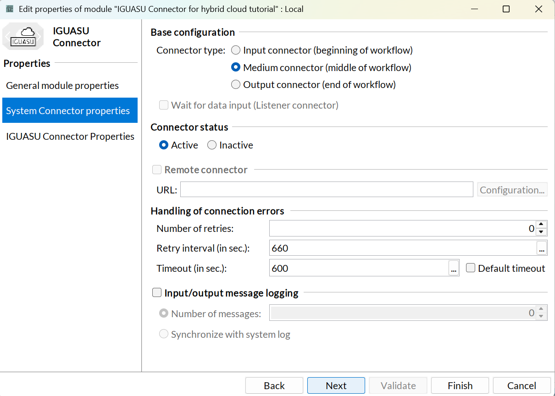This screenshot has width=555, height=396.
Task: Click the Number of retries label
Action: point(195,228)
